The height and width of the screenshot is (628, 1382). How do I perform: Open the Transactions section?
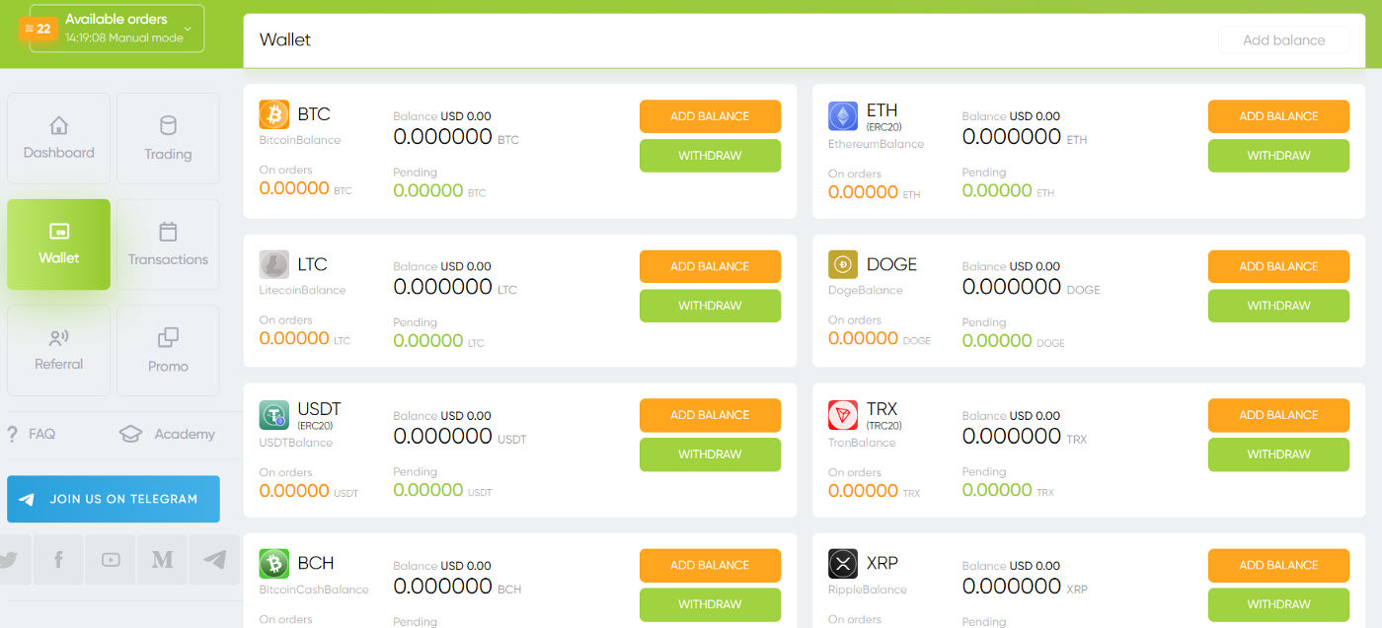coord(168,244)
